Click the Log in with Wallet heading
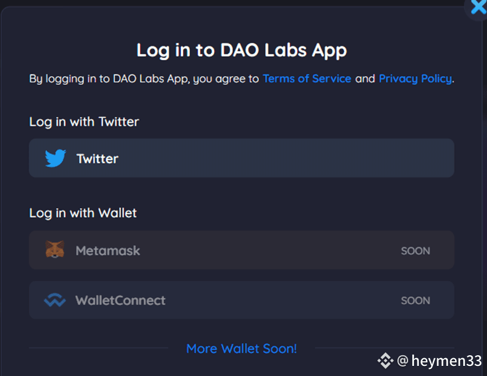The width and height of the screenshot is (487, 376). [83, 214]
